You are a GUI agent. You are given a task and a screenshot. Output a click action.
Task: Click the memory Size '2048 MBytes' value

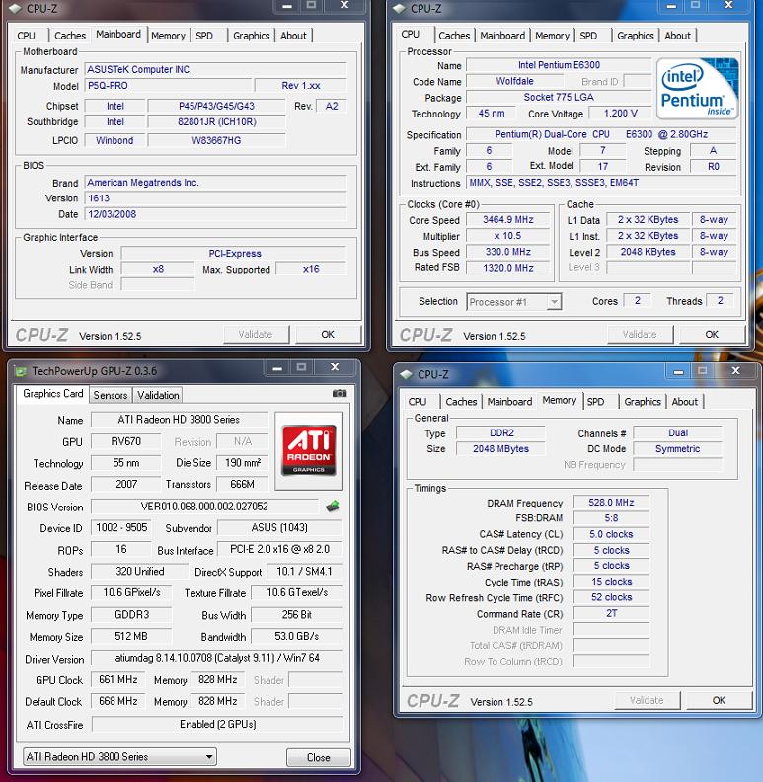pos(500,449)
